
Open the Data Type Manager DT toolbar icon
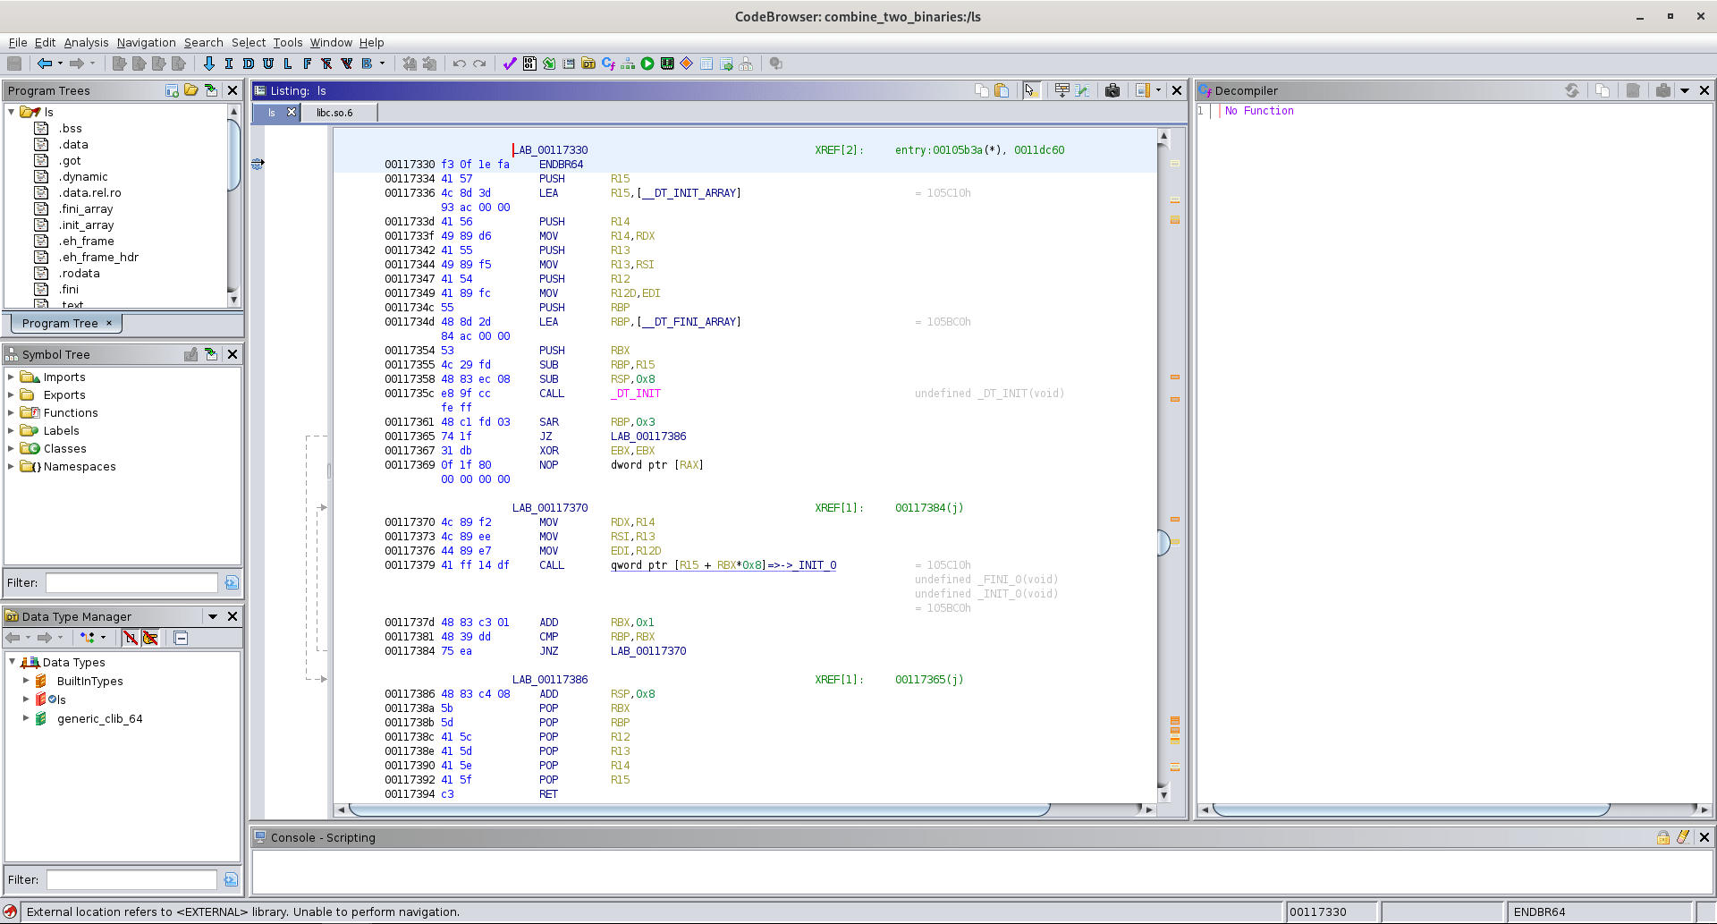(588, 64)
